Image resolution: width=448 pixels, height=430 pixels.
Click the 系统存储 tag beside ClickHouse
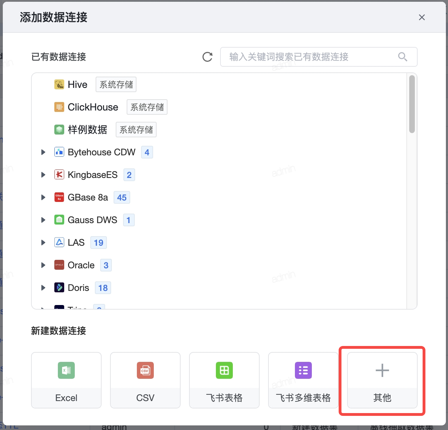coord(147,107)
